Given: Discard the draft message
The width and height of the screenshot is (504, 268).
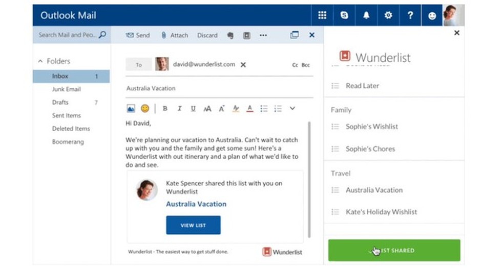Looking at the screenshot, I should (x=207, y=35).
